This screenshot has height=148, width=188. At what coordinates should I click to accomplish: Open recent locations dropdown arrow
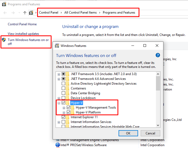(19, 13)
